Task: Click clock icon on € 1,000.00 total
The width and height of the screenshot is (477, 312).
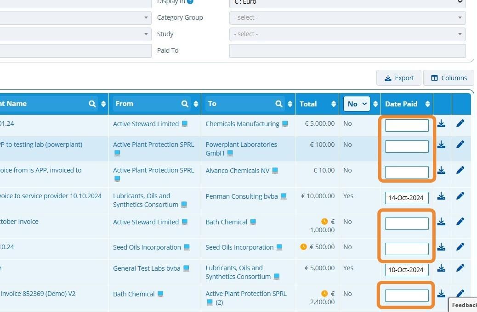Action: coord(324,222)
